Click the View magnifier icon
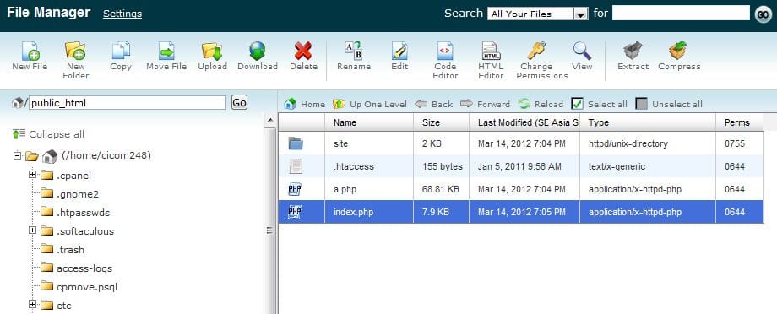Image resolution: width=777 pixels, height=314 pixels. [x=582, y=51]
